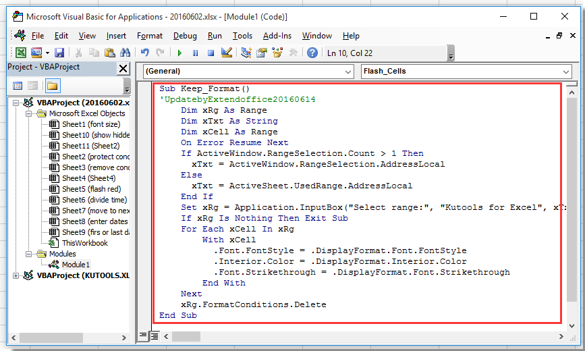This screenshot has width=585, height=351.
Task: Open the Add-Ins menu
Action: click(277, 36)
